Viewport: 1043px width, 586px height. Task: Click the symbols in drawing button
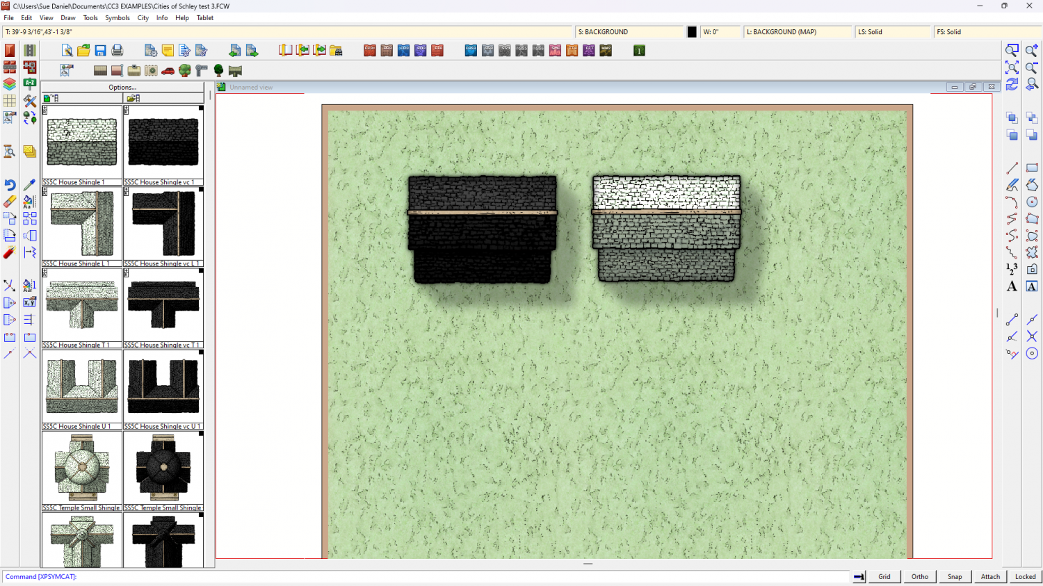[82, 98]
